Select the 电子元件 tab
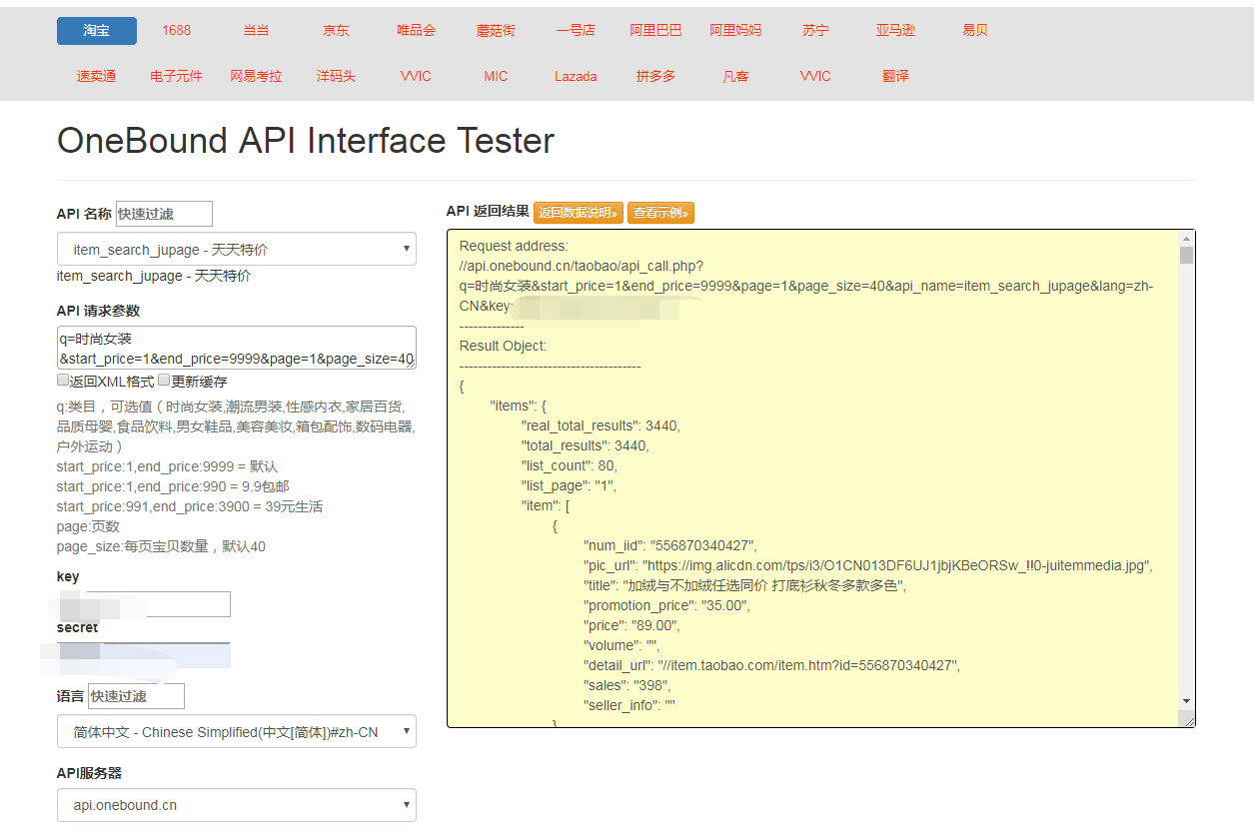The height and width of the screenshot is (831, 1254). point(177,76)
